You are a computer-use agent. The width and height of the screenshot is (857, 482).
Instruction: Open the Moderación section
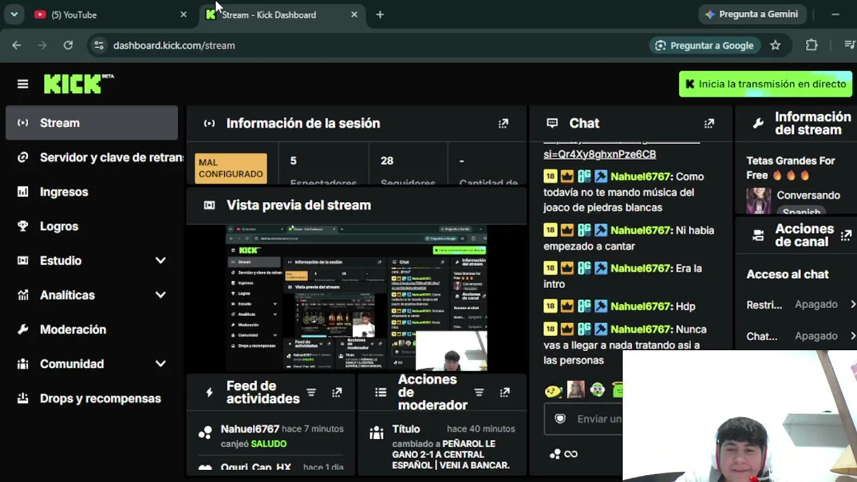click(x=92, y=329)
